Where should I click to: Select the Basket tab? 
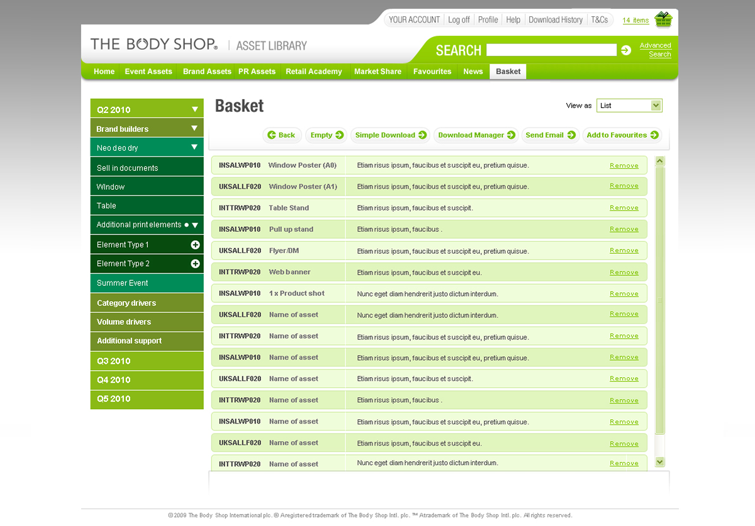pos(508,72)
